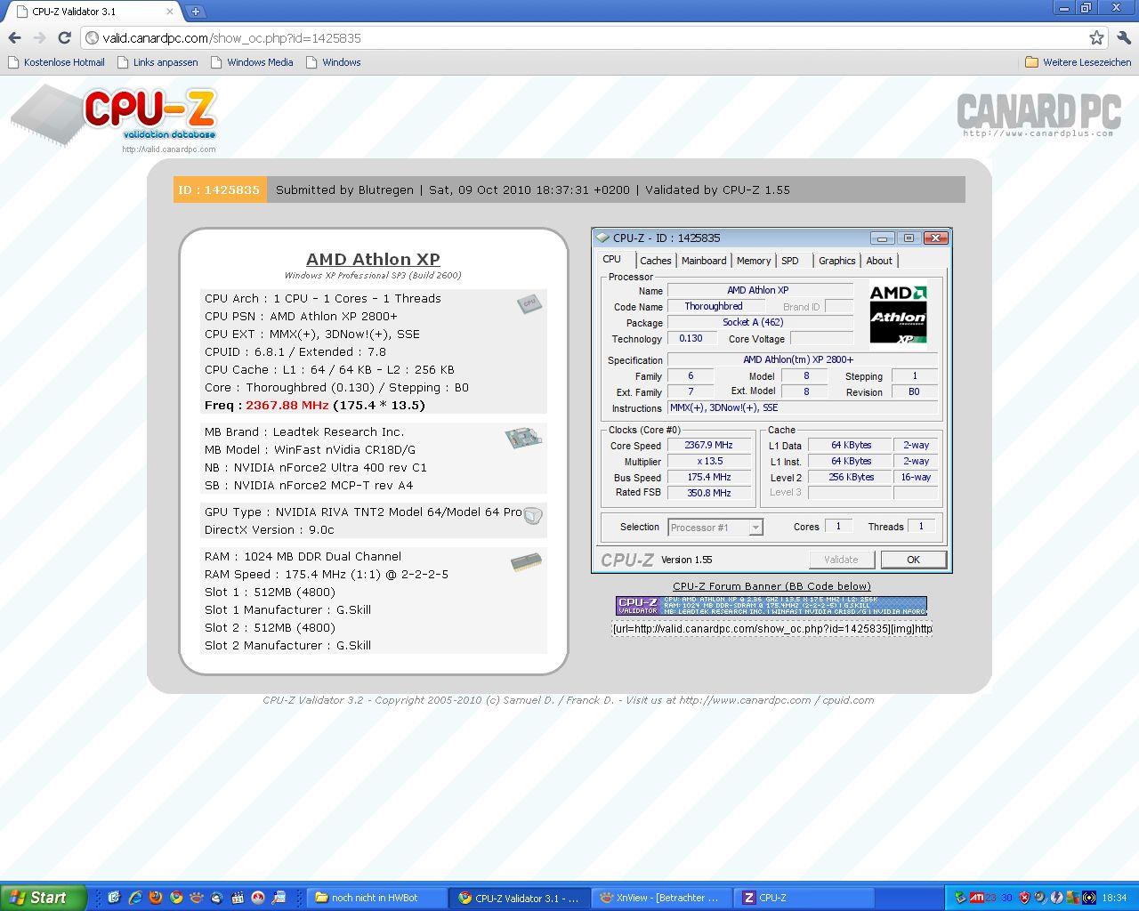Open the Processor #1 selection dropdown
Viewport: 1139px width, 911px height.
pyautogui.click(x=715, y=527)
